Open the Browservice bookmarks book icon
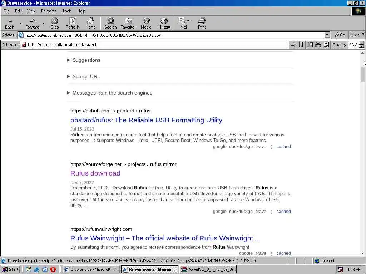The width and height of the screenshot is (366, 274). point(310,45)
